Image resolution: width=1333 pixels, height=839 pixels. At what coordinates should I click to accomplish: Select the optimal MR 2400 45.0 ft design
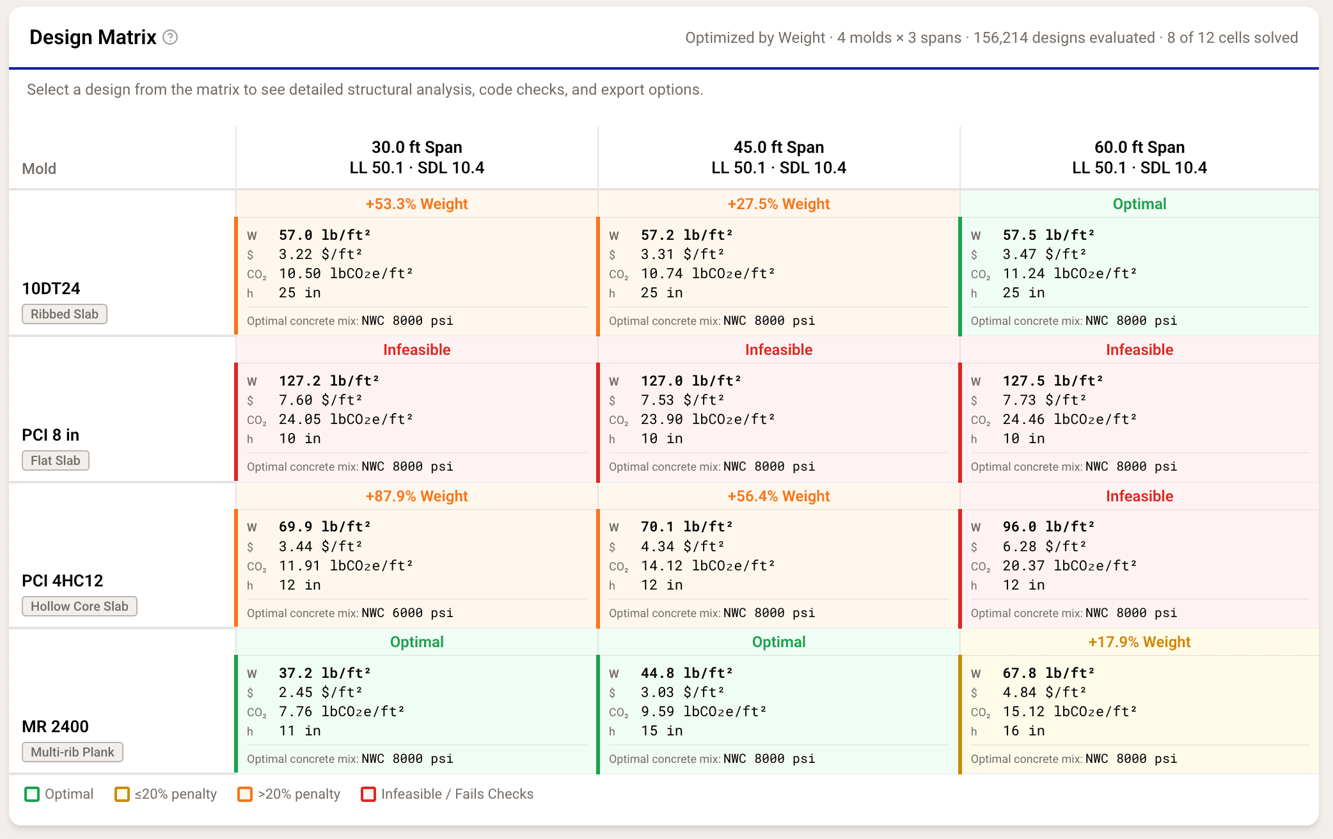778,702
